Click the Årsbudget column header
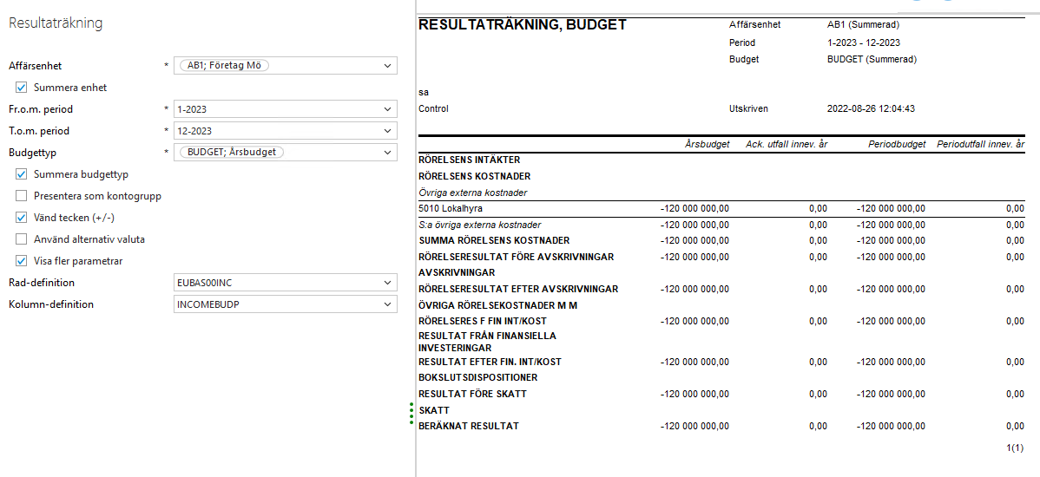 click(x=707, y=144)
